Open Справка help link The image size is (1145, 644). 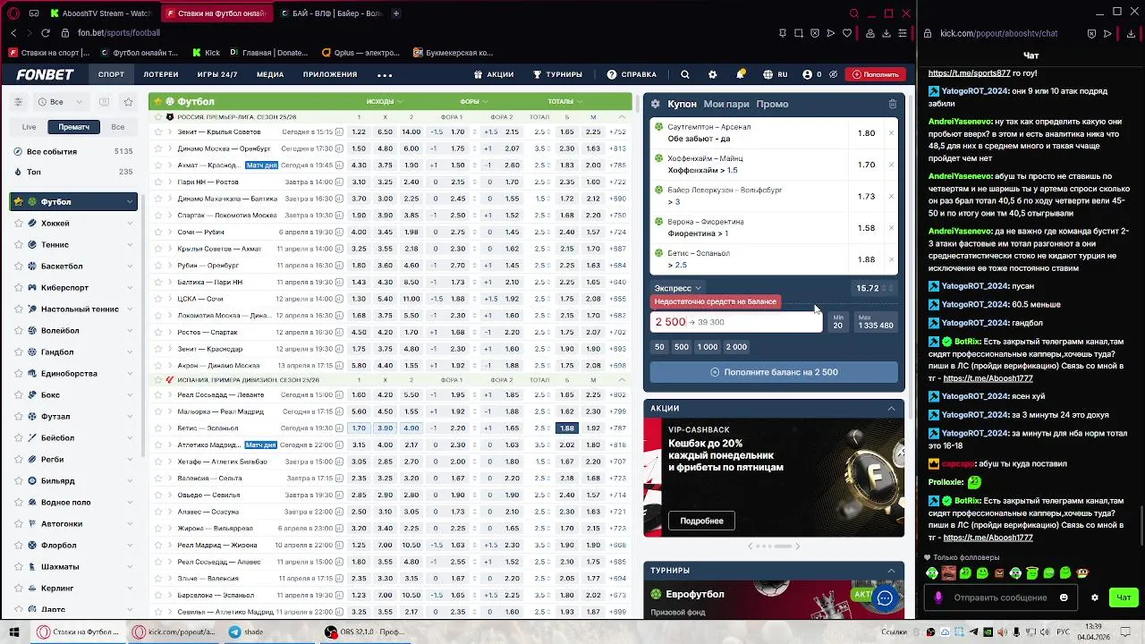[632, 74]
